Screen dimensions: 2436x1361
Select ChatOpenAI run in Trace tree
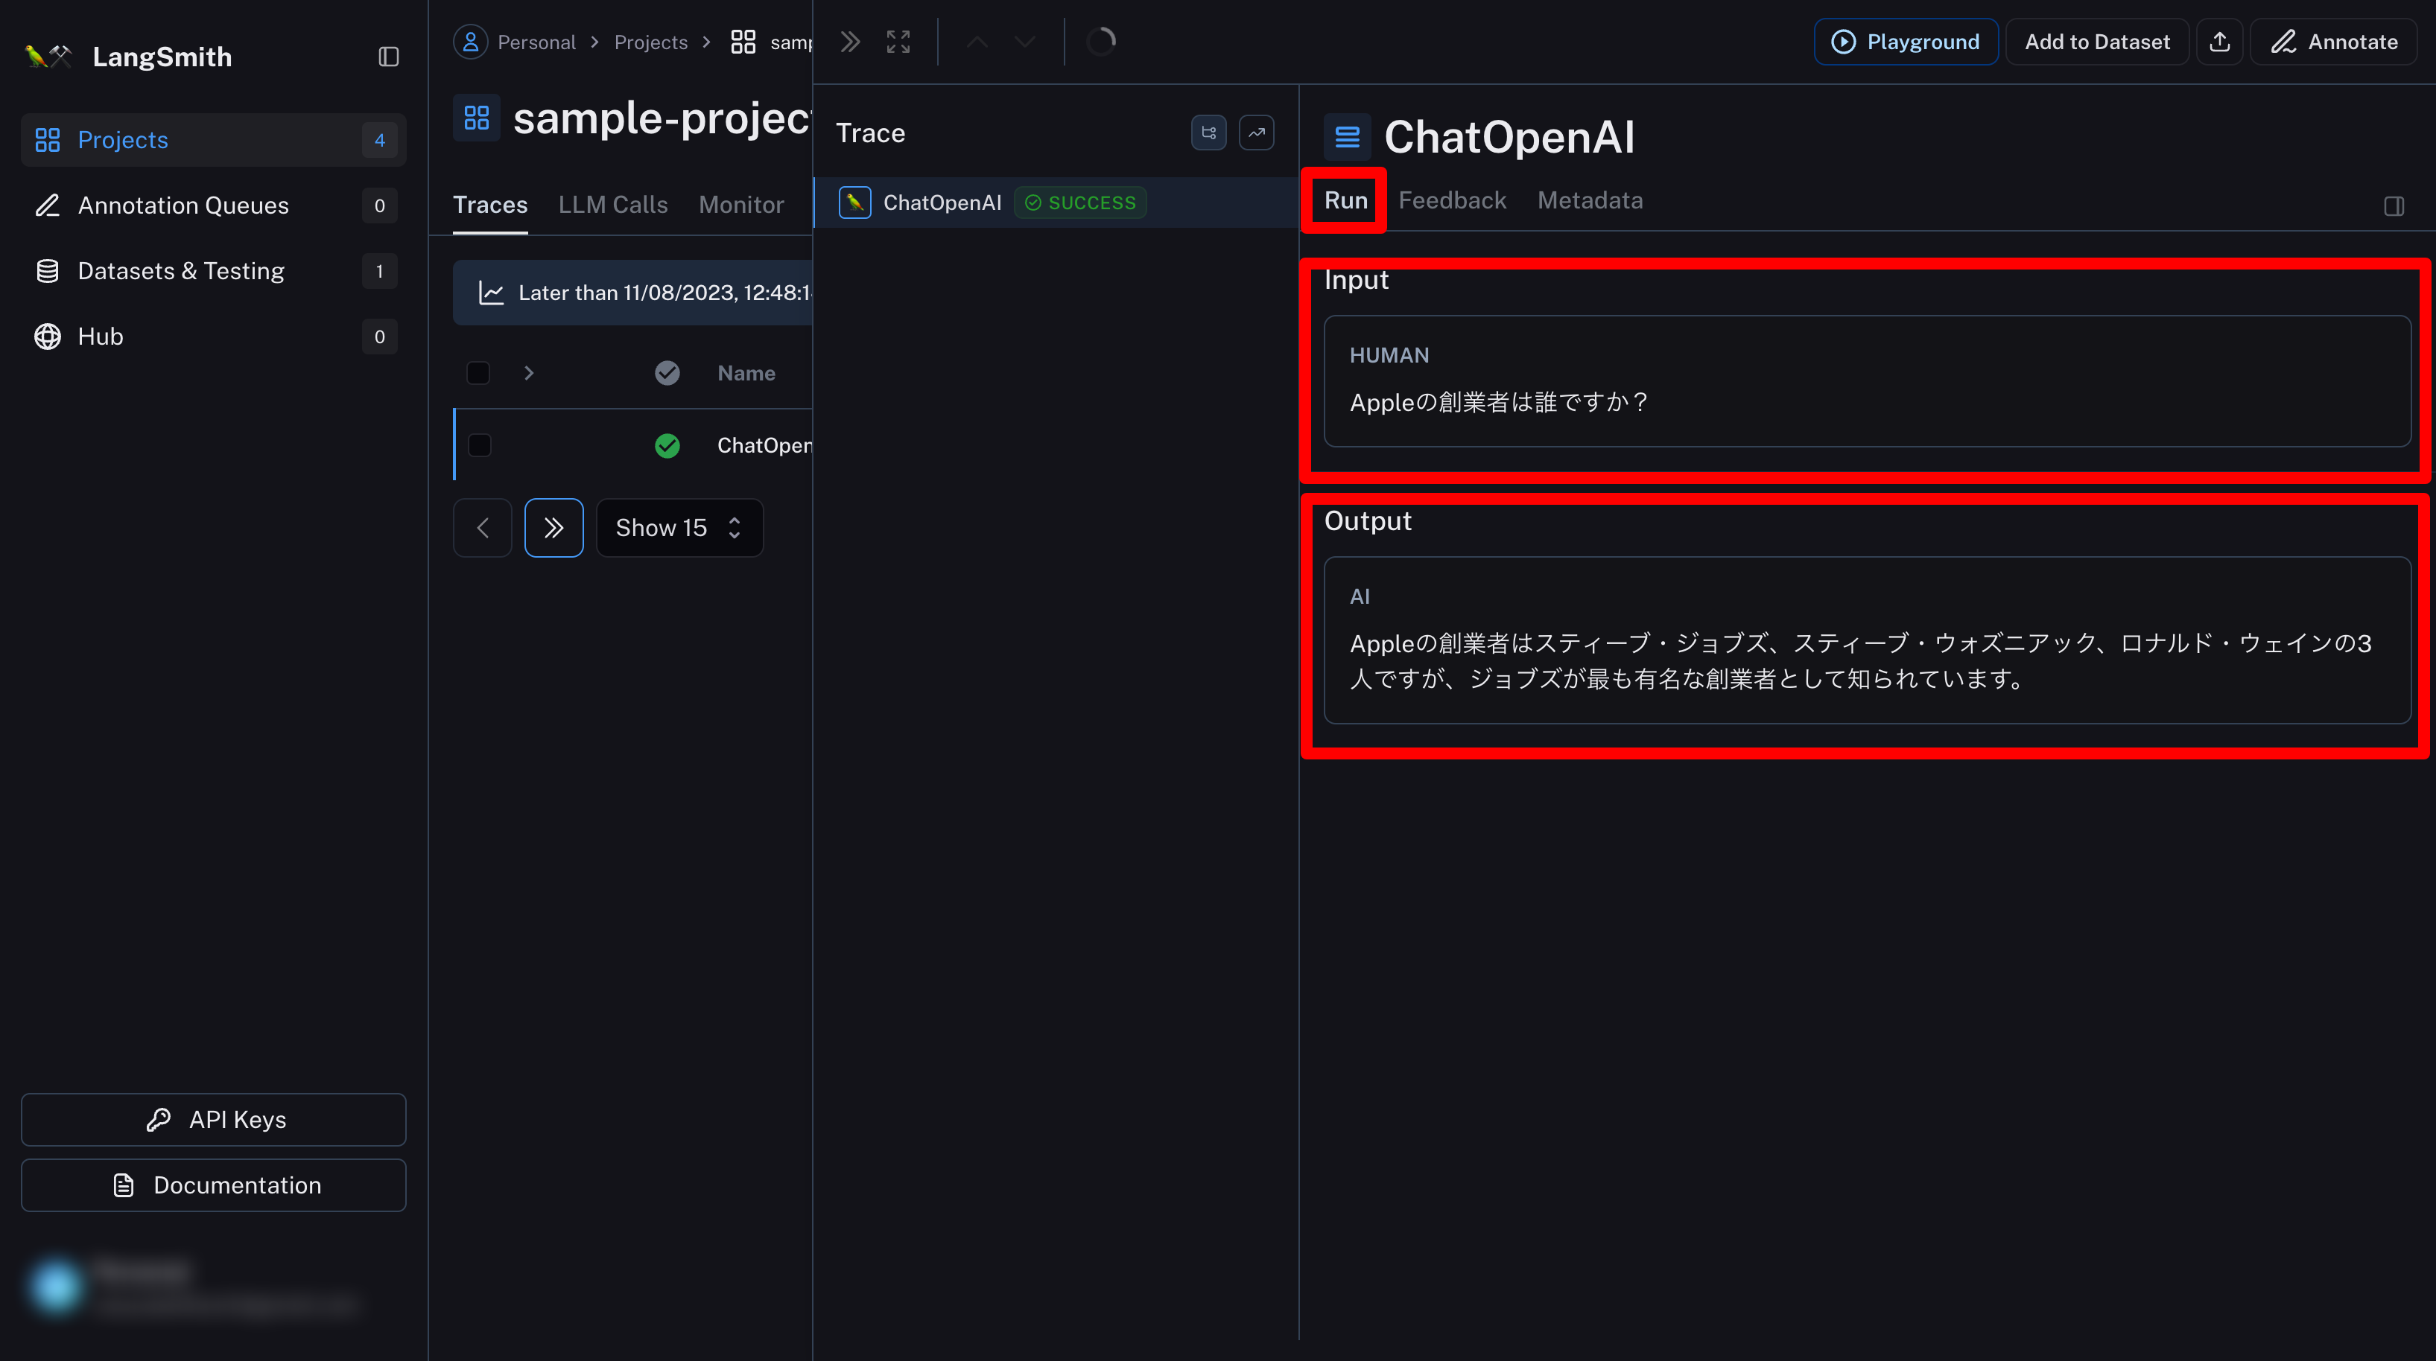tap(1056, 203)
